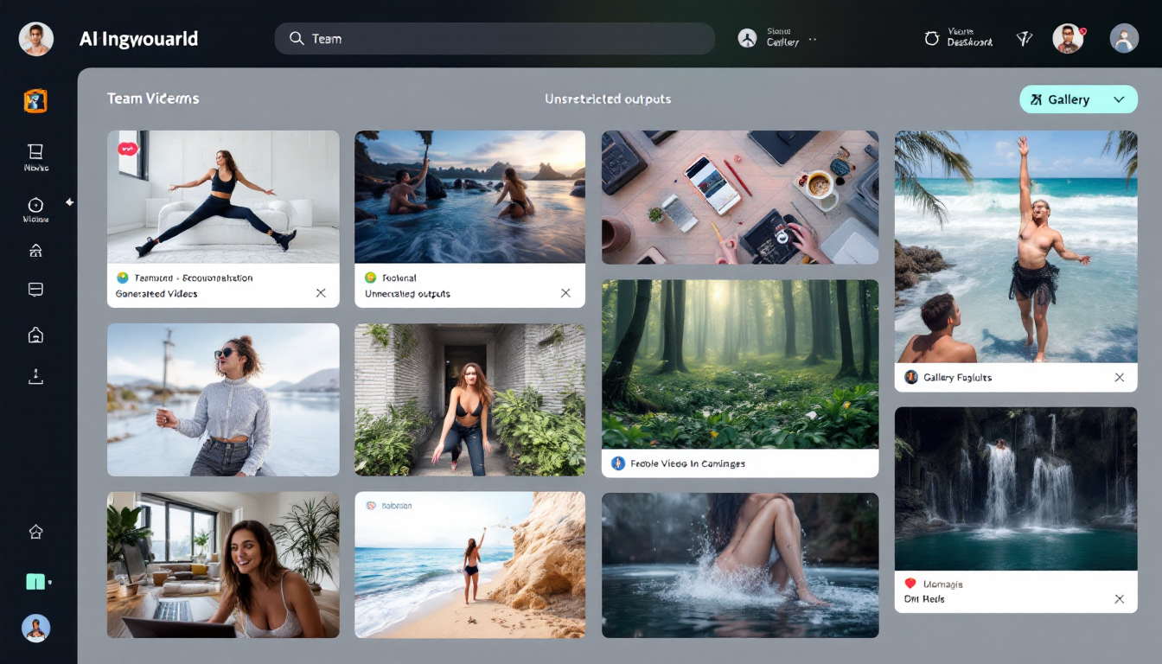
Task: Toggle the green switch in the lower sidebar
Action: click(35, 582)
